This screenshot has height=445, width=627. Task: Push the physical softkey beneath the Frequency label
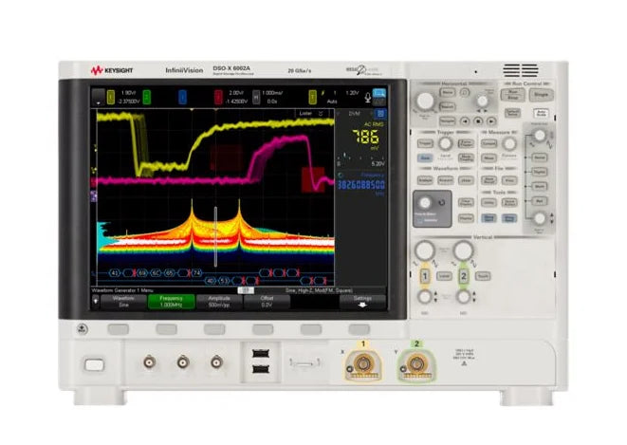click(166, 329)
